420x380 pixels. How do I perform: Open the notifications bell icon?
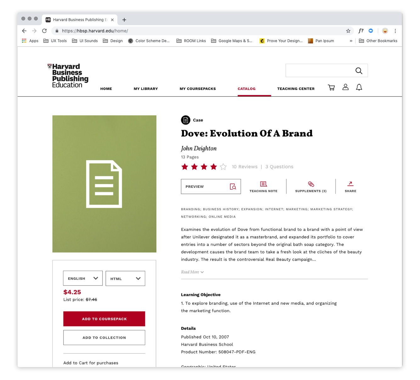[359, 87]
